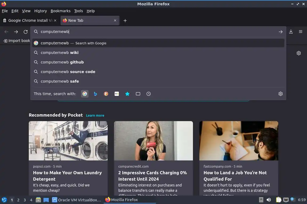Click the Firefox logo in title bar
The width and height of the screenshot is (307, 204).
(4, 4)
